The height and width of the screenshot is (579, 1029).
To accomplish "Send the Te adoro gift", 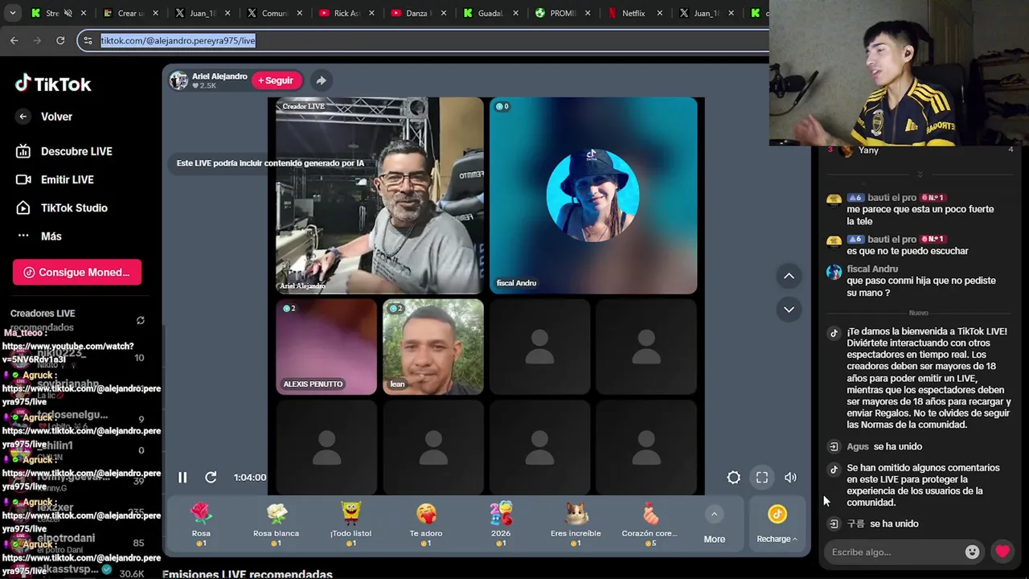I will (426, 524).
